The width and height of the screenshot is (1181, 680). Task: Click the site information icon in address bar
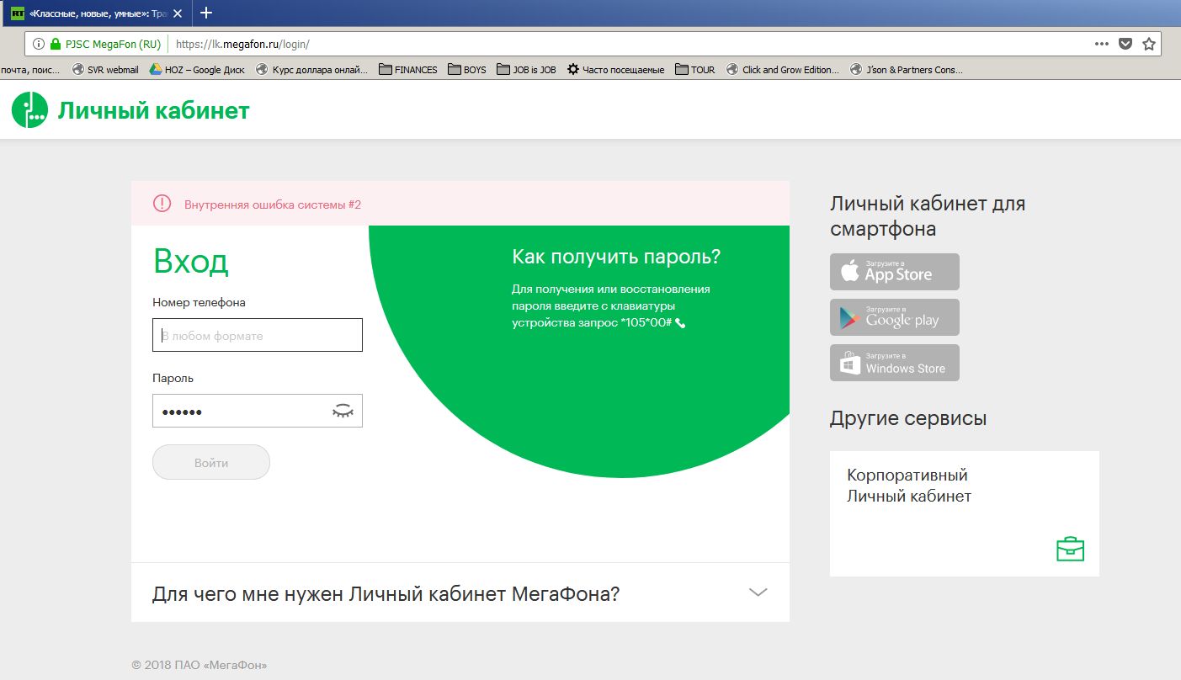[x=39, y=44]
